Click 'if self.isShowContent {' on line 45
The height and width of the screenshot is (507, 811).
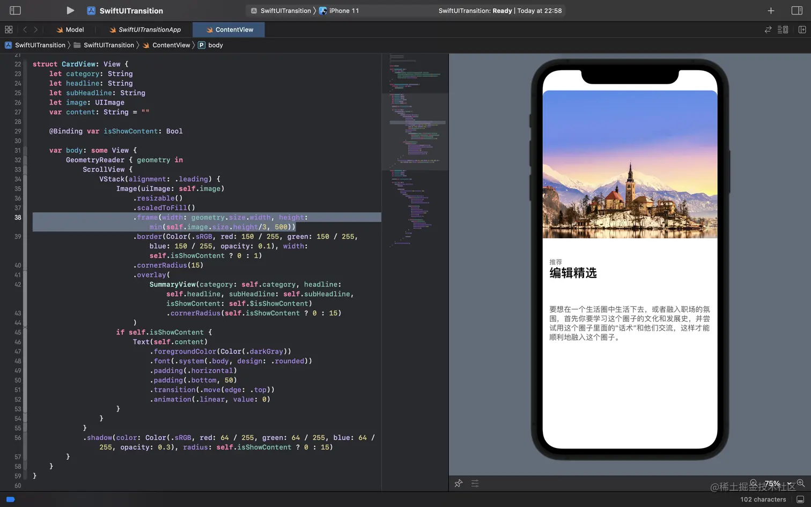point(164,332)
